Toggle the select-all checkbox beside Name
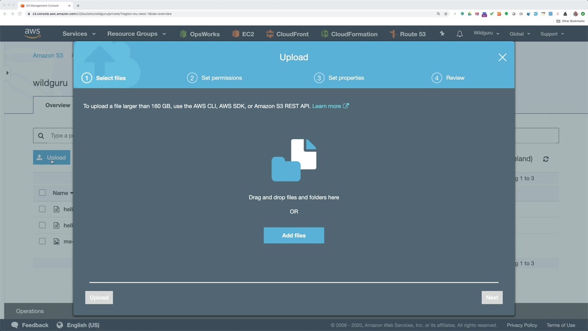 (x=42, y=193)
